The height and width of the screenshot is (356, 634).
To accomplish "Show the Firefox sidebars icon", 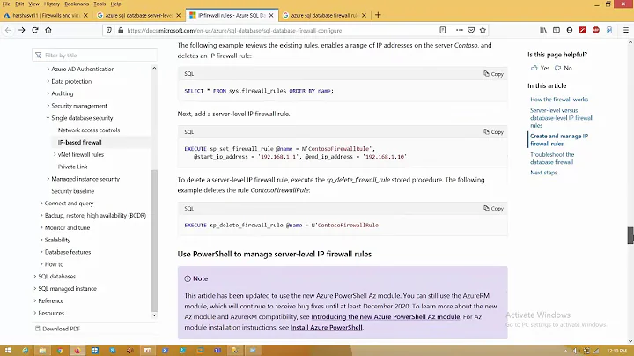I will click(557, 30).
